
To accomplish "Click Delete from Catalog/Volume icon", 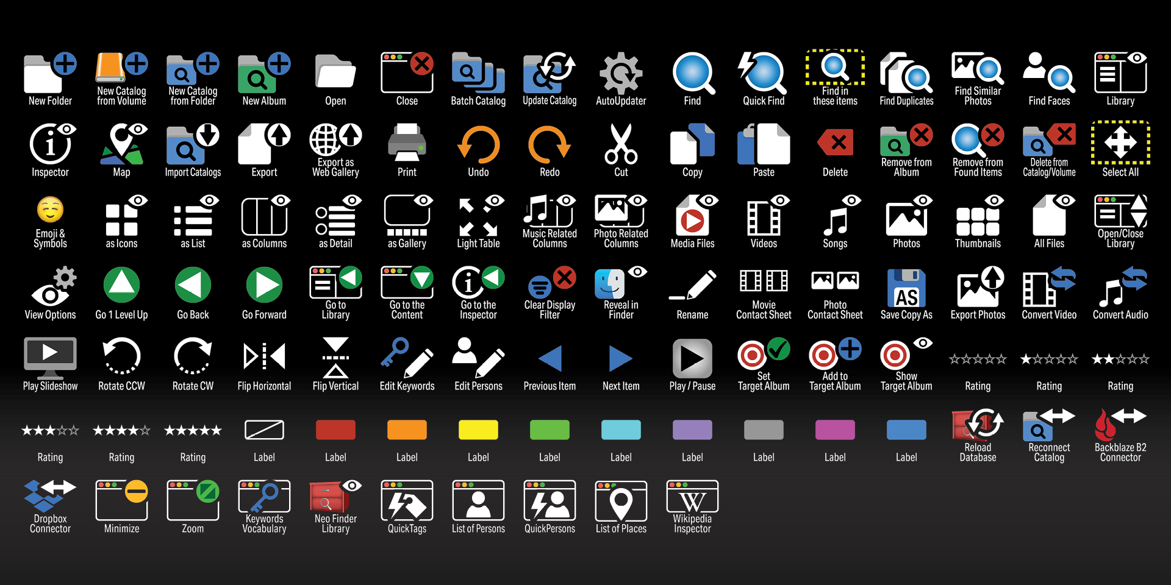I will [1049, 139].
